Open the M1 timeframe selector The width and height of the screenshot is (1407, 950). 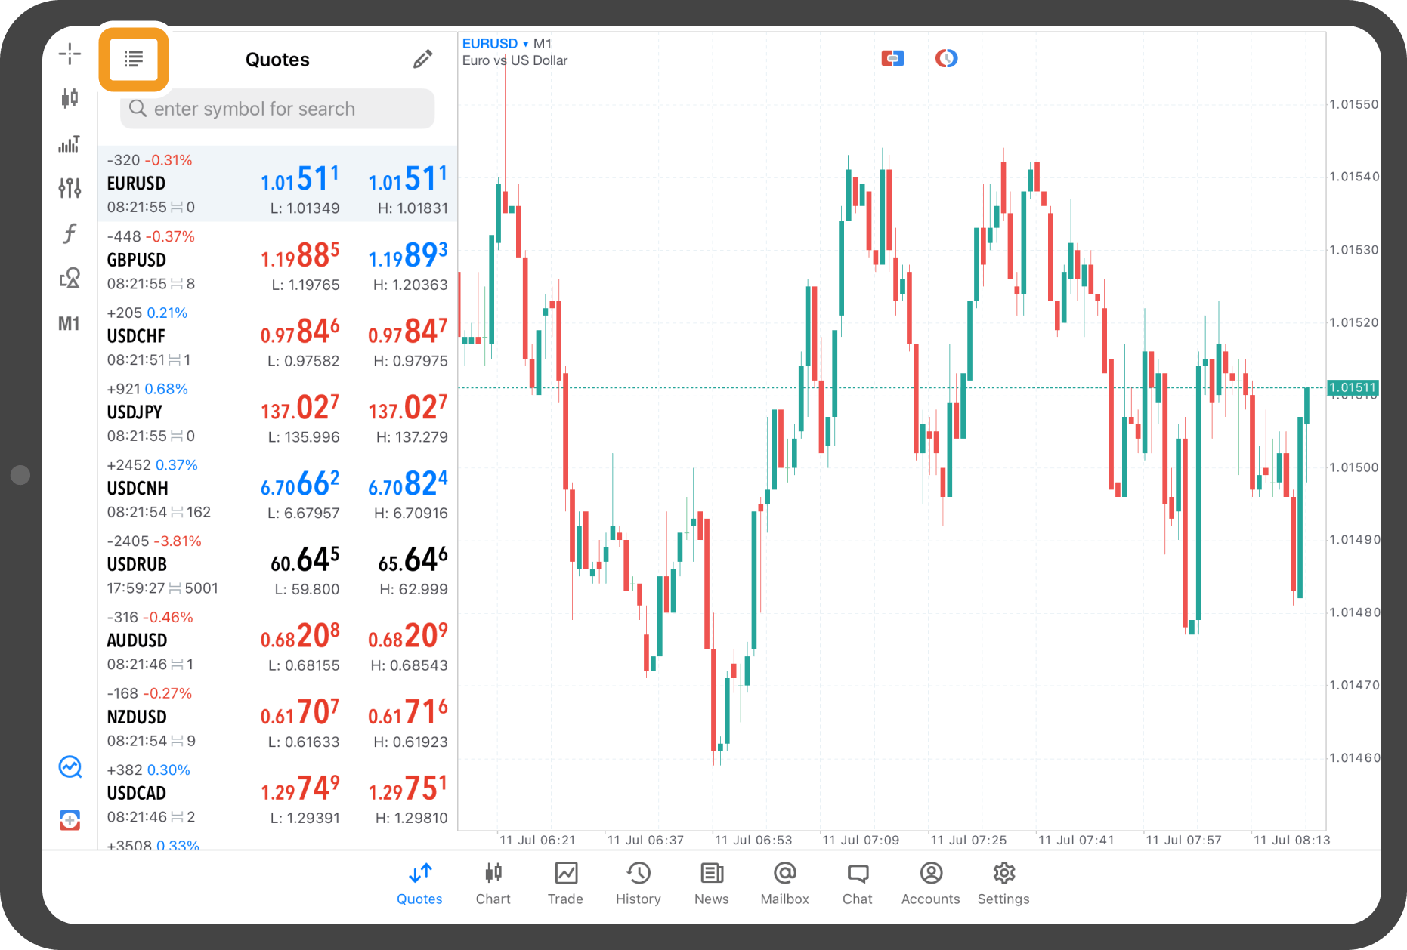69,324
